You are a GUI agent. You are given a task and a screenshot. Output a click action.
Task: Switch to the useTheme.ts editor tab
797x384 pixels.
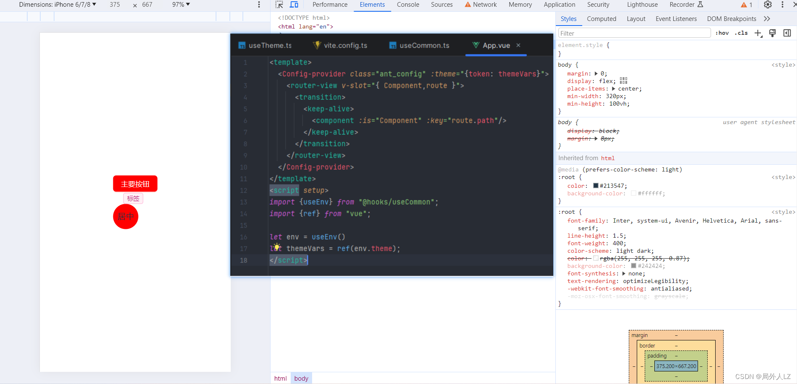pyautogui.click(x=265, y=45)
